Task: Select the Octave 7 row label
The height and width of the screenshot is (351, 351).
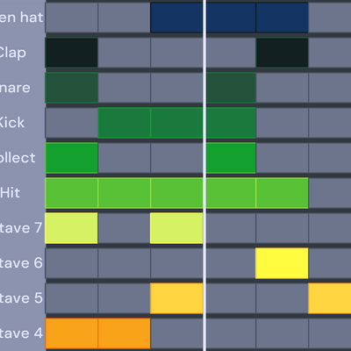Action: coord(21,228)
